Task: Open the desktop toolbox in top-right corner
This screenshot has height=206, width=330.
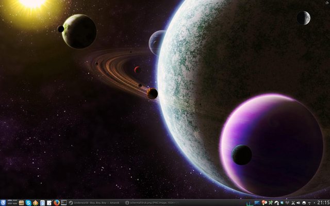Action: pyautogui.click(x=327, y=2)
